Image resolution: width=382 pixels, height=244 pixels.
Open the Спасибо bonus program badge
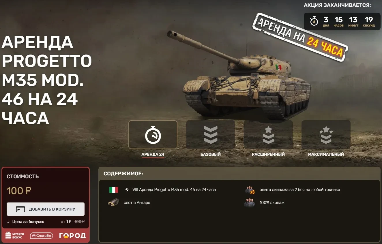tap(42, 236)
